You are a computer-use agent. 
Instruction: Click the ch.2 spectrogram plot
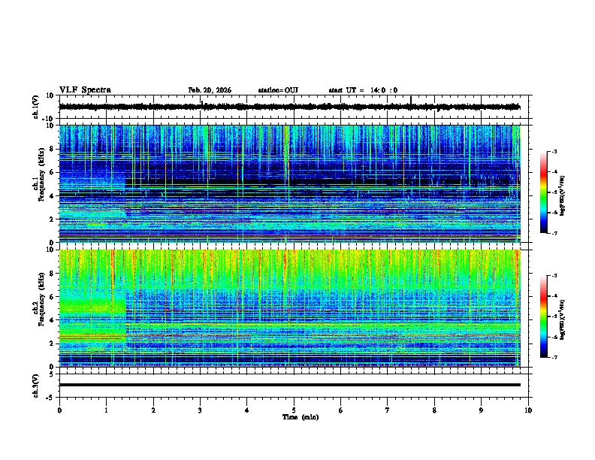click(289, 308)
